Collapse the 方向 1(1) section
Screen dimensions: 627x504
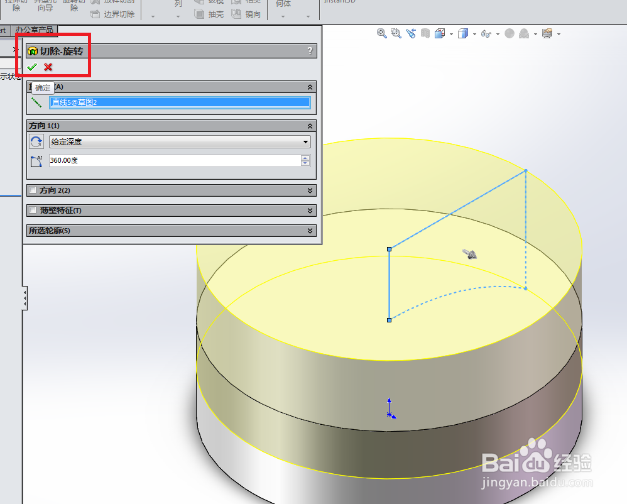(x=310, y=126)
